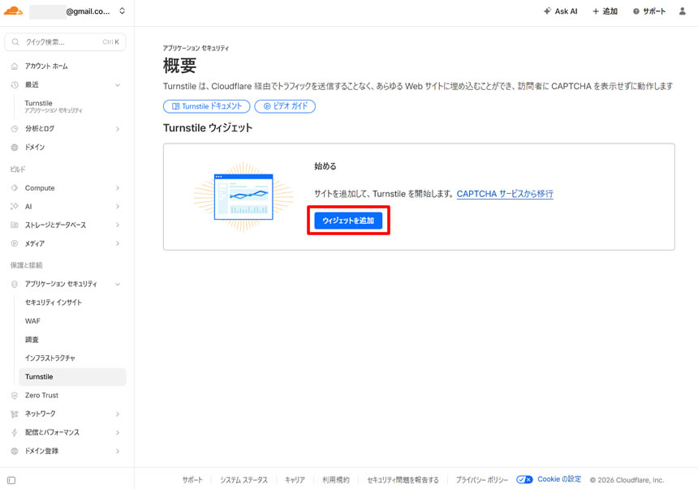This screenshot has width=698, height=489.
Task: Collapse the アプリケーション セキュリティ section
Action: pyautogui.click(x=117, y=284)
